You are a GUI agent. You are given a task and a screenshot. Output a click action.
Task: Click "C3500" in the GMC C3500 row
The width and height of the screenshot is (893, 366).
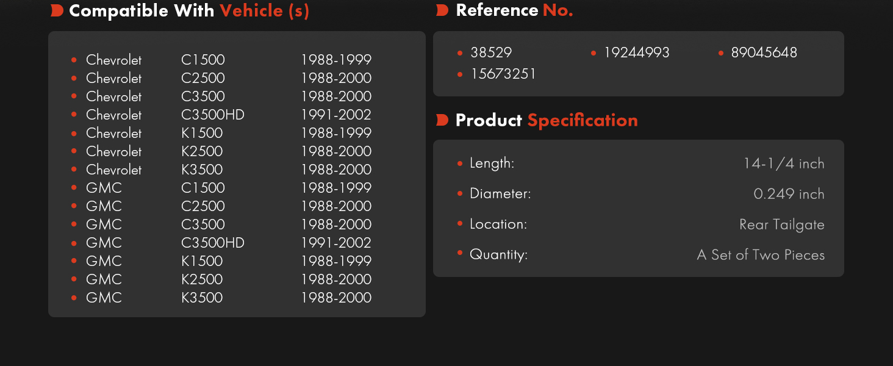pos(203,224)
